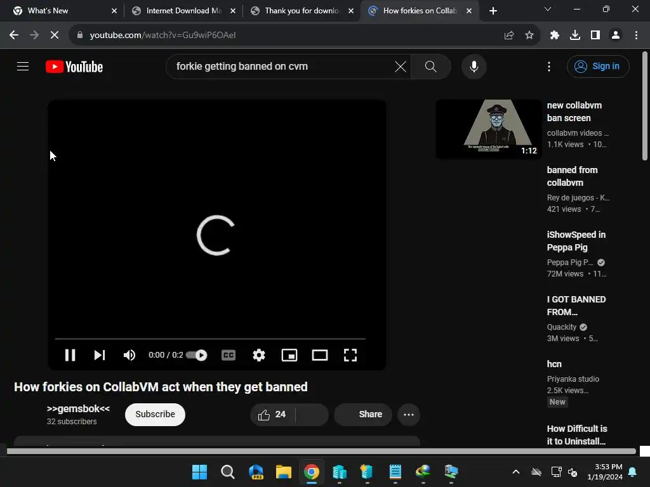Open the 'banned from collabvm' video

572,176
